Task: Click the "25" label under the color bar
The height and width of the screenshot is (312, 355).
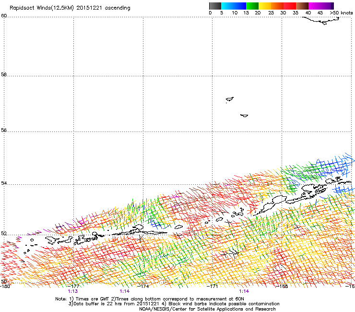Action: (271, 12)
